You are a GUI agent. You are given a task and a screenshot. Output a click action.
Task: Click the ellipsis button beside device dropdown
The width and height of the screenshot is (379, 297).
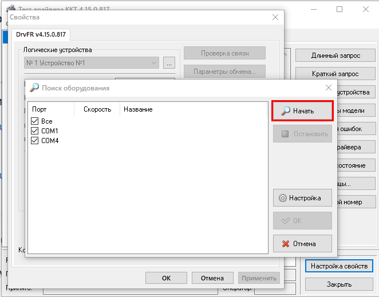(169, 63)
